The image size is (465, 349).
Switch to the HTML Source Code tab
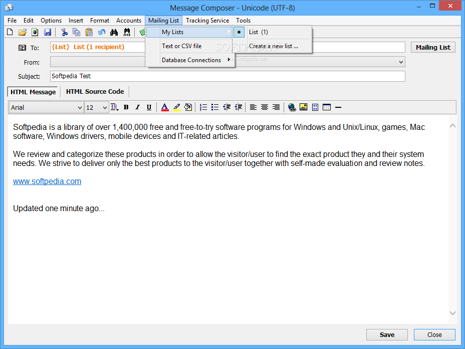(95, 92)
